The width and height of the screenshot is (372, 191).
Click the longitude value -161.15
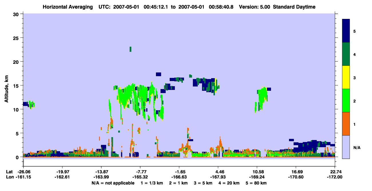23,177
